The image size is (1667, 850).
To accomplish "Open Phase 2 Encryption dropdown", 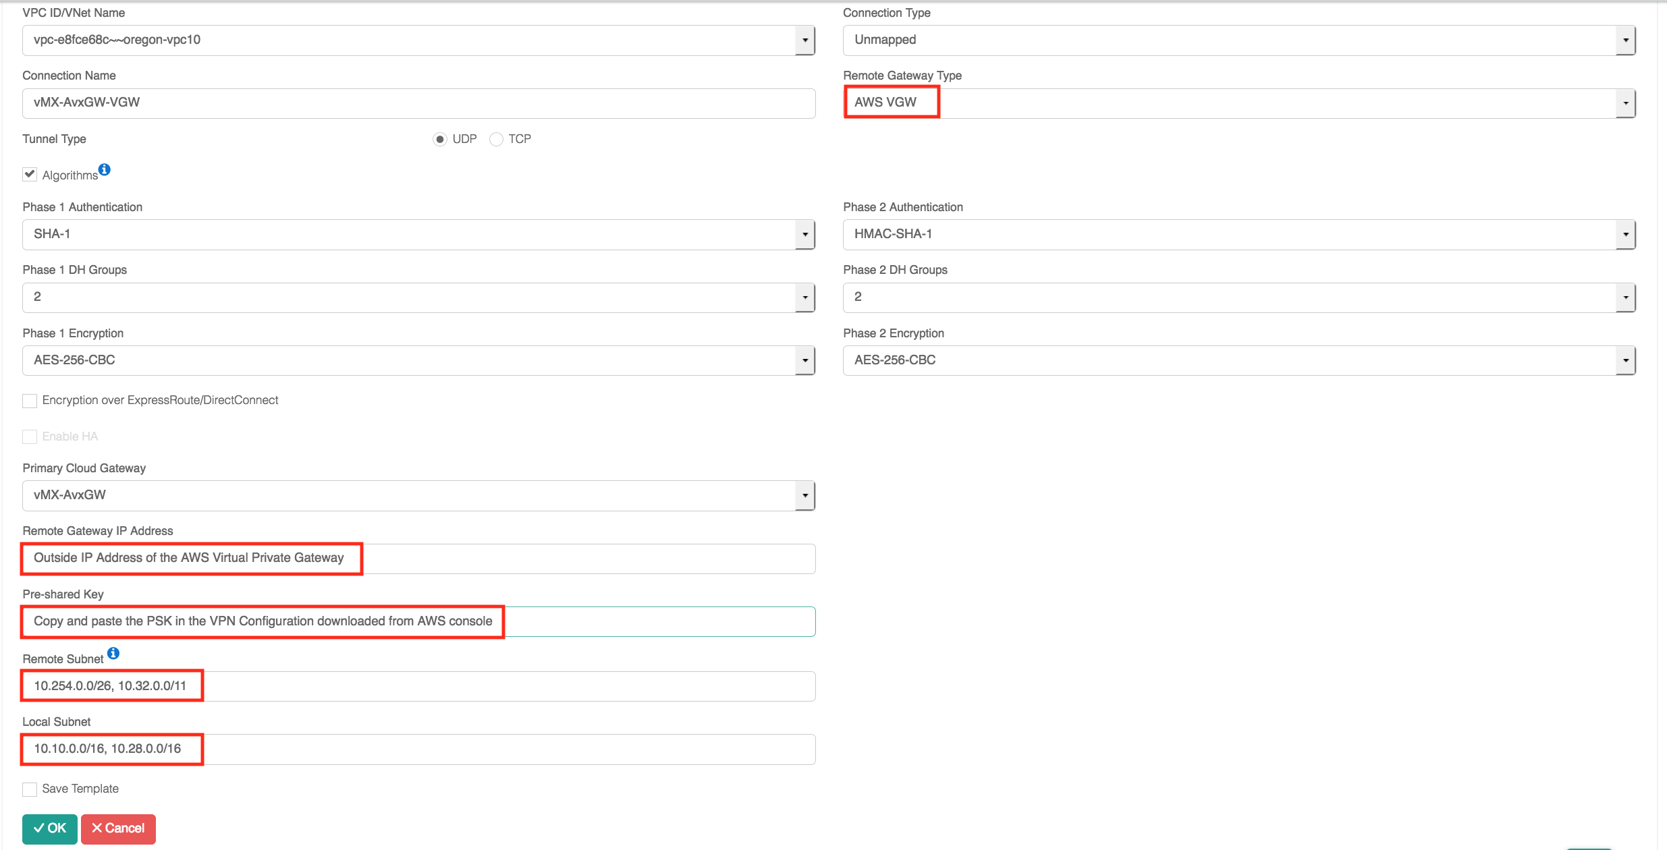I will click(1625, 361).
